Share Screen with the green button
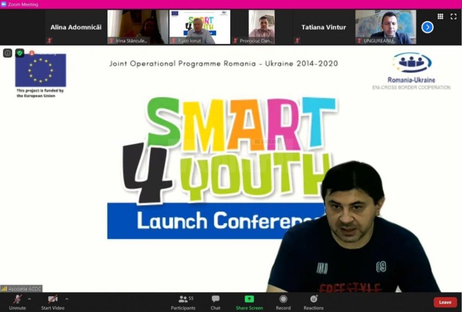Screen dimensions: 462x312 point(249,302)
